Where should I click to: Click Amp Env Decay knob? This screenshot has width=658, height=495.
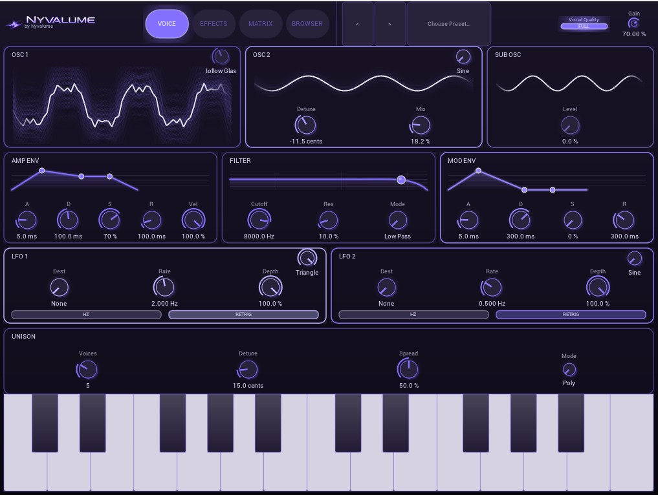point(68,220)
